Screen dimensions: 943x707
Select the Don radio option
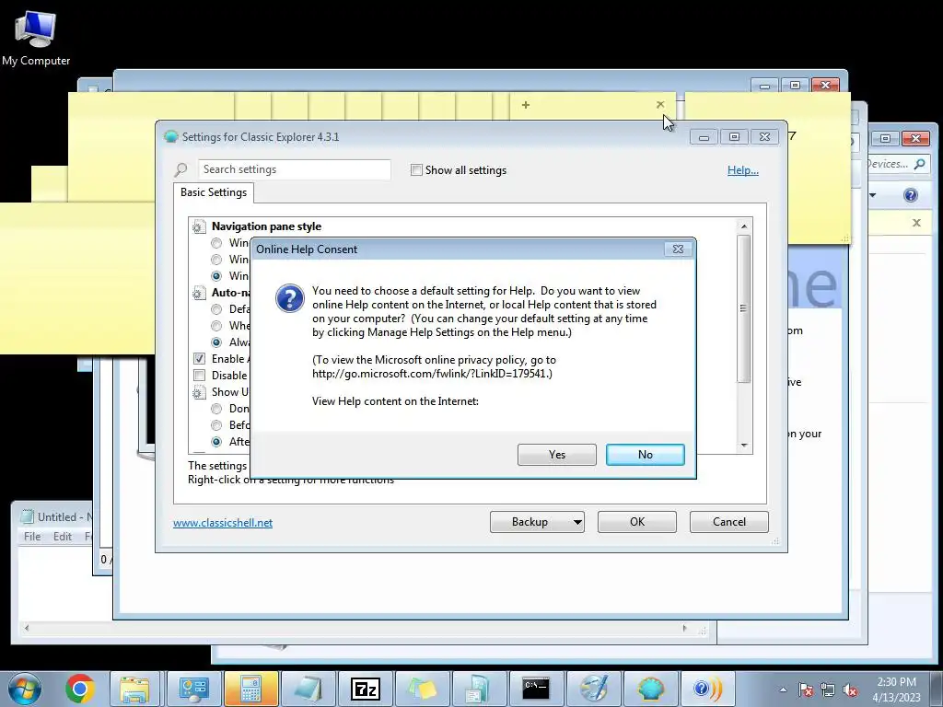click(x=216, y=409)
